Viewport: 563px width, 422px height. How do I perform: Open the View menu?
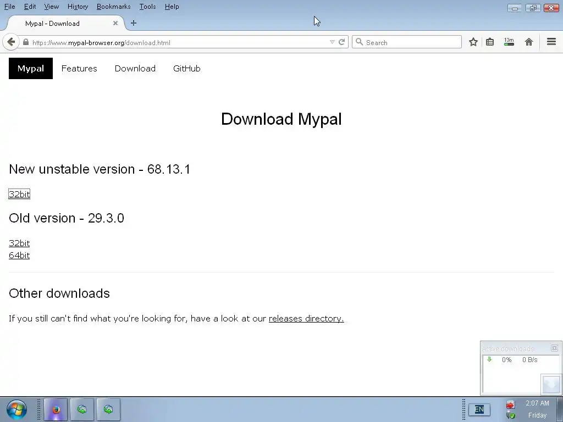coord(51,7)
